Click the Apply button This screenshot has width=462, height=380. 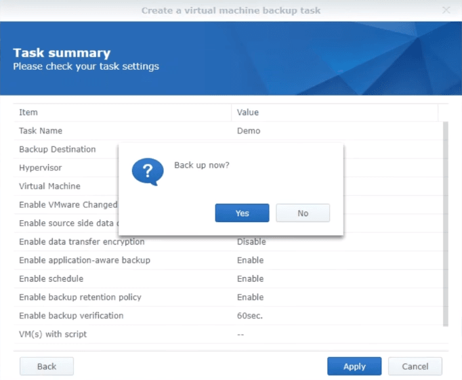tap(354, 366)
